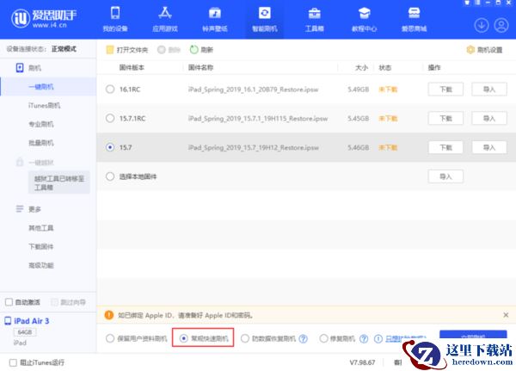Viewport: 516px width, 371px height.
Task: Select 防数据恢复刷机 radio option
Action: pyautogui.click(x=245, y=338)
